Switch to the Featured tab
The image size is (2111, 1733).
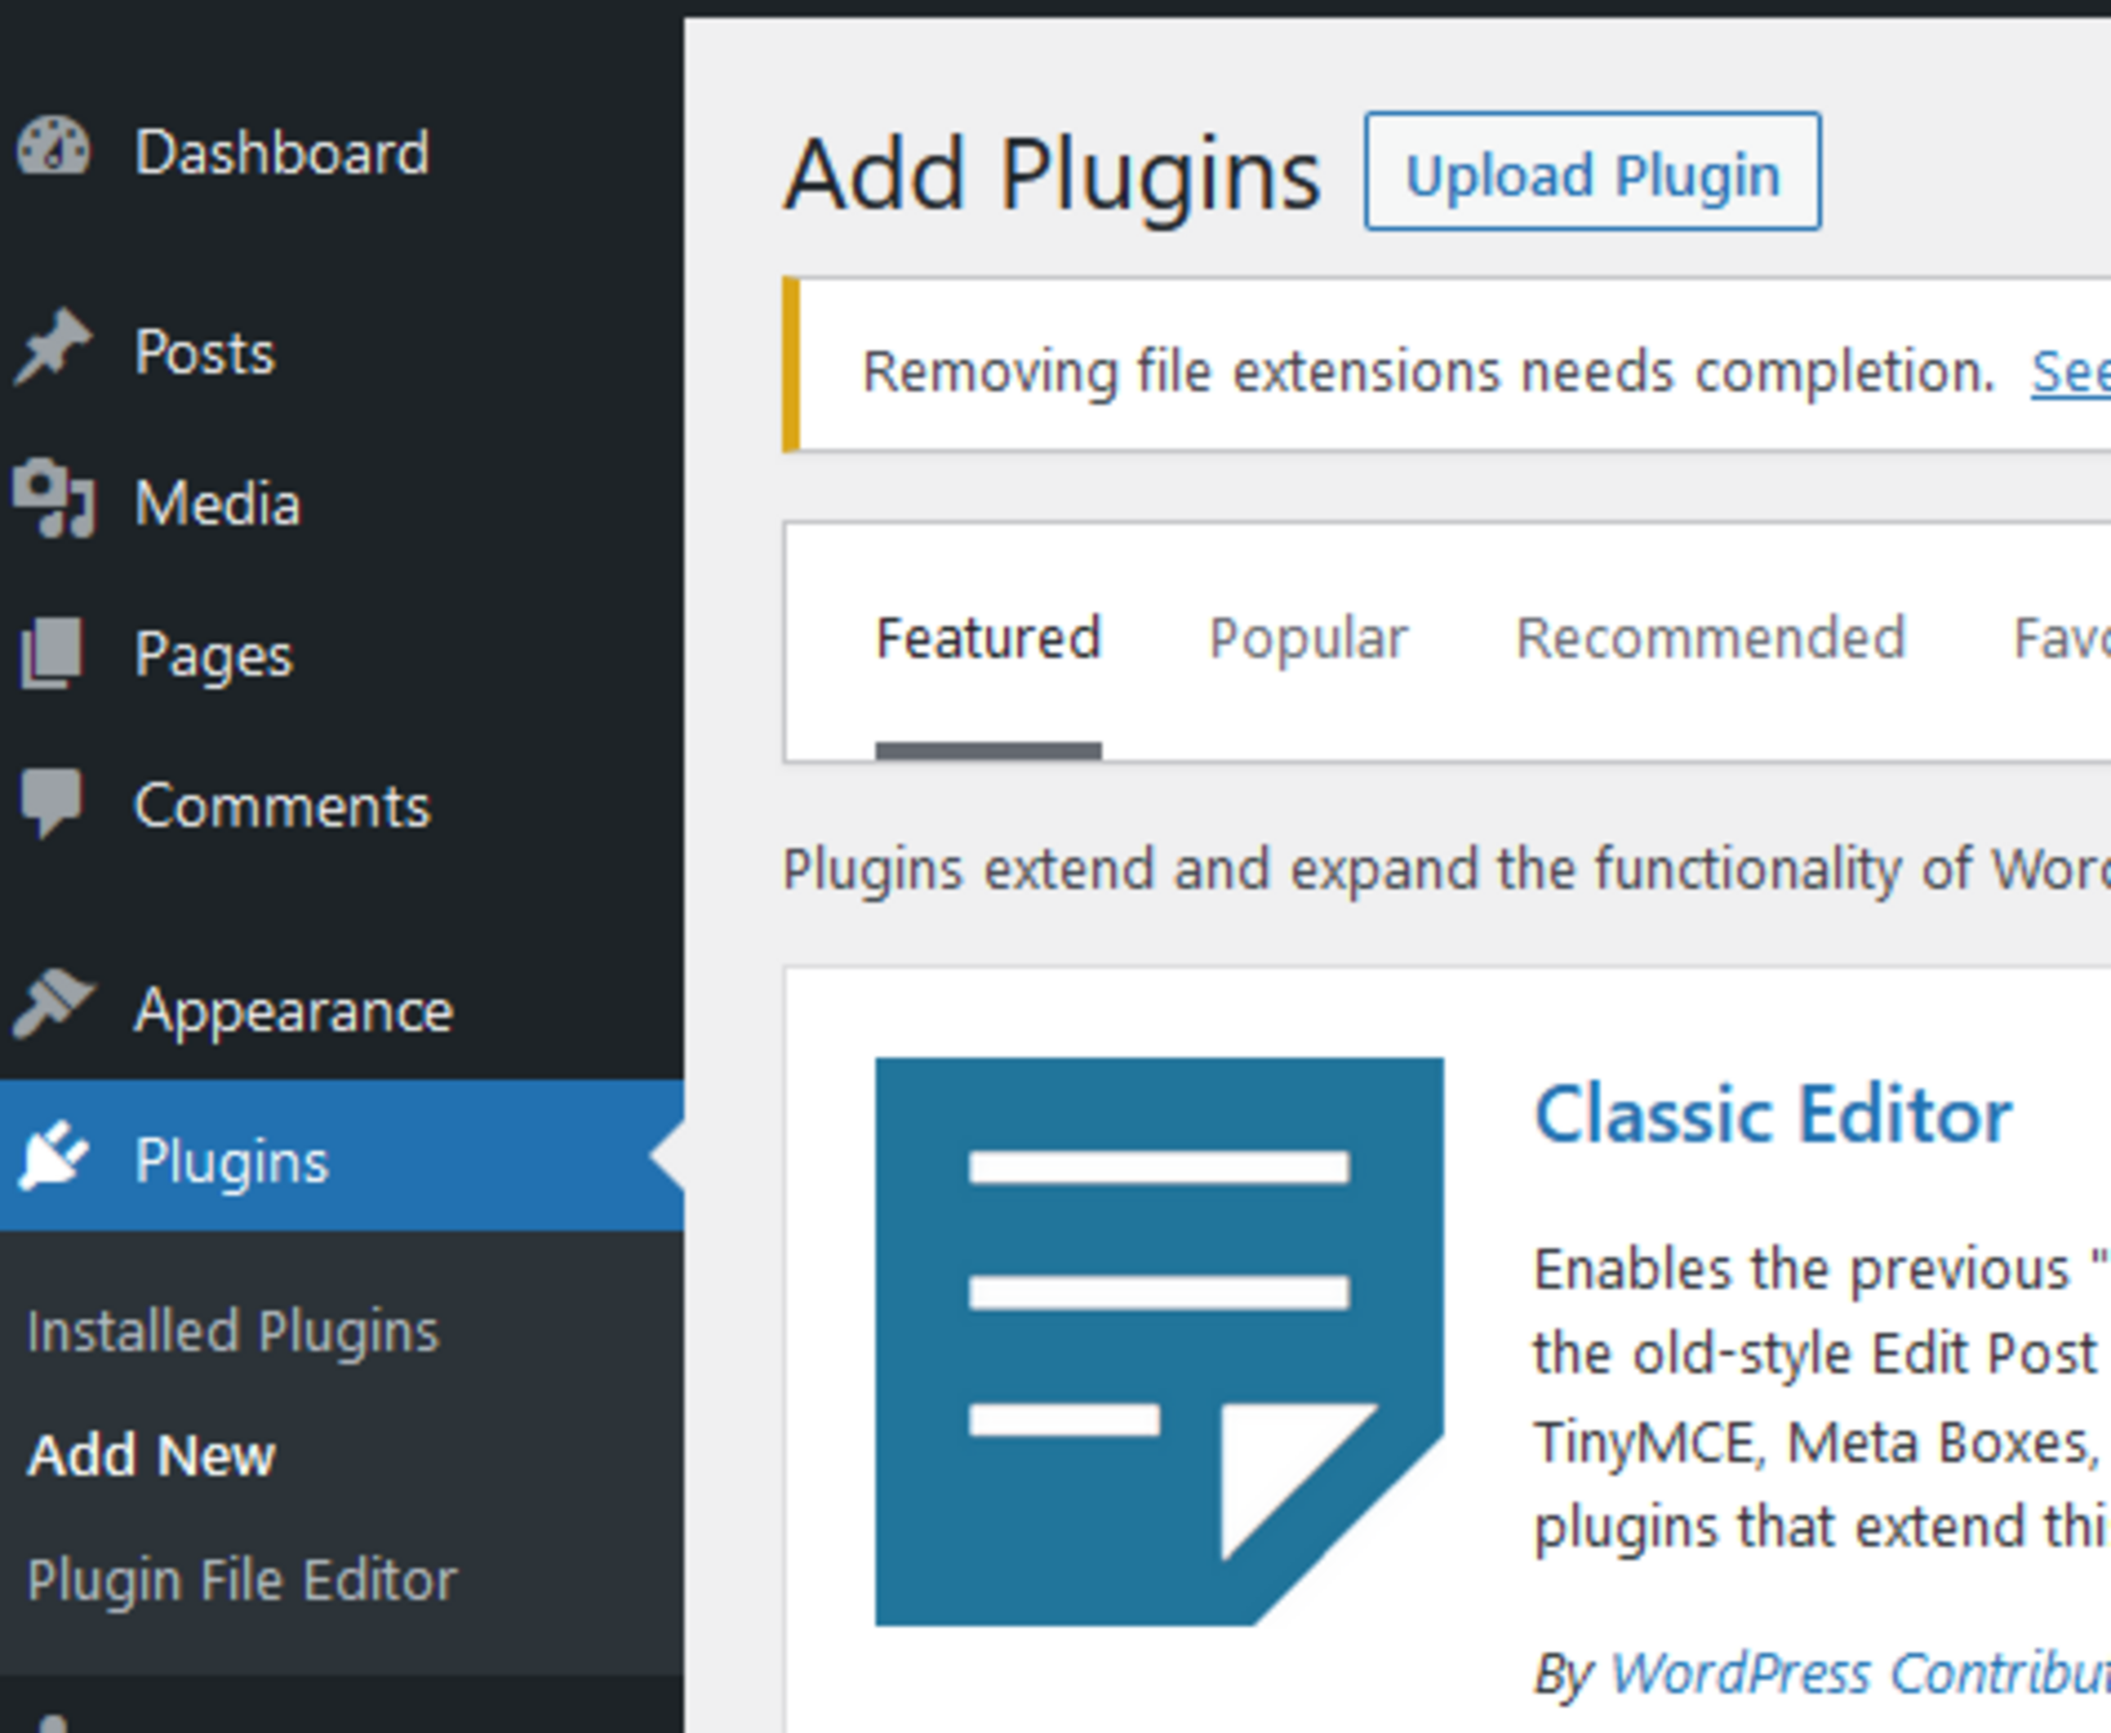click(987, 639)
